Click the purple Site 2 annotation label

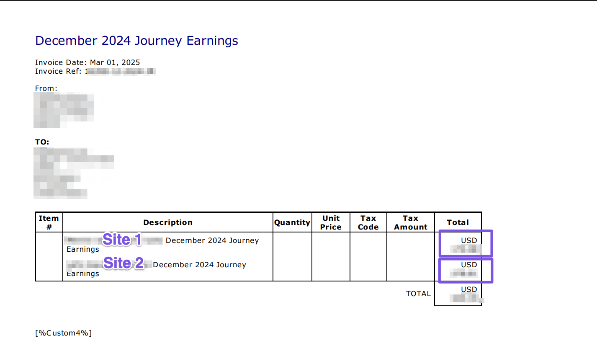[x=123, y=263]
